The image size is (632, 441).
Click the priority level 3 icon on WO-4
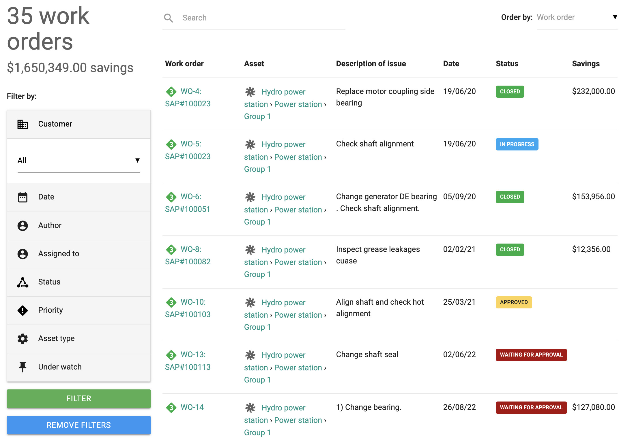pos(171,91)
